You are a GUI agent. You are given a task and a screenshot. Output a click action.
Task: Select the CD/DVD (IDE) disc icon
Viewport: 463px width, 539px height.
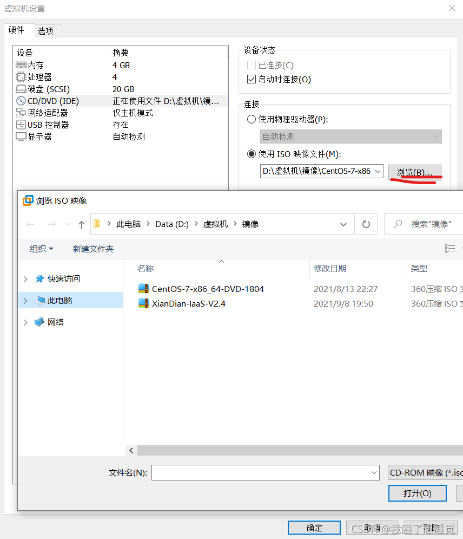tap(21, 101)
